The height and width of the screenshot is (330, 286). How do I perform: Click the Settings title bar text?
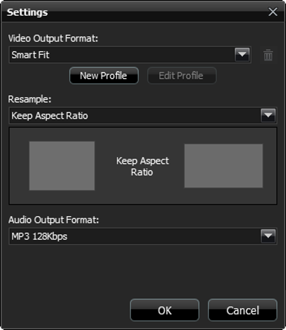coord(27,12)
